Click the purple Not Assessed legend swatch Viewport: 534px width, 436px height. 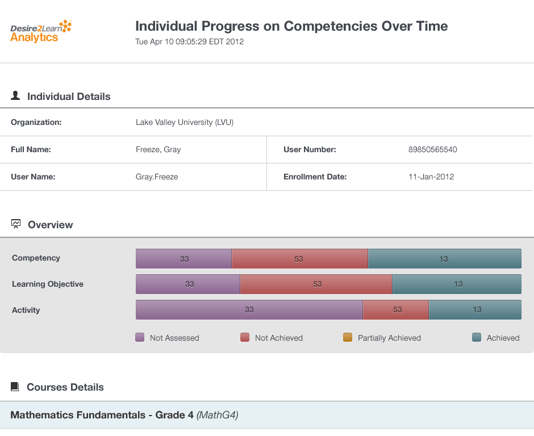click(140, 337)
